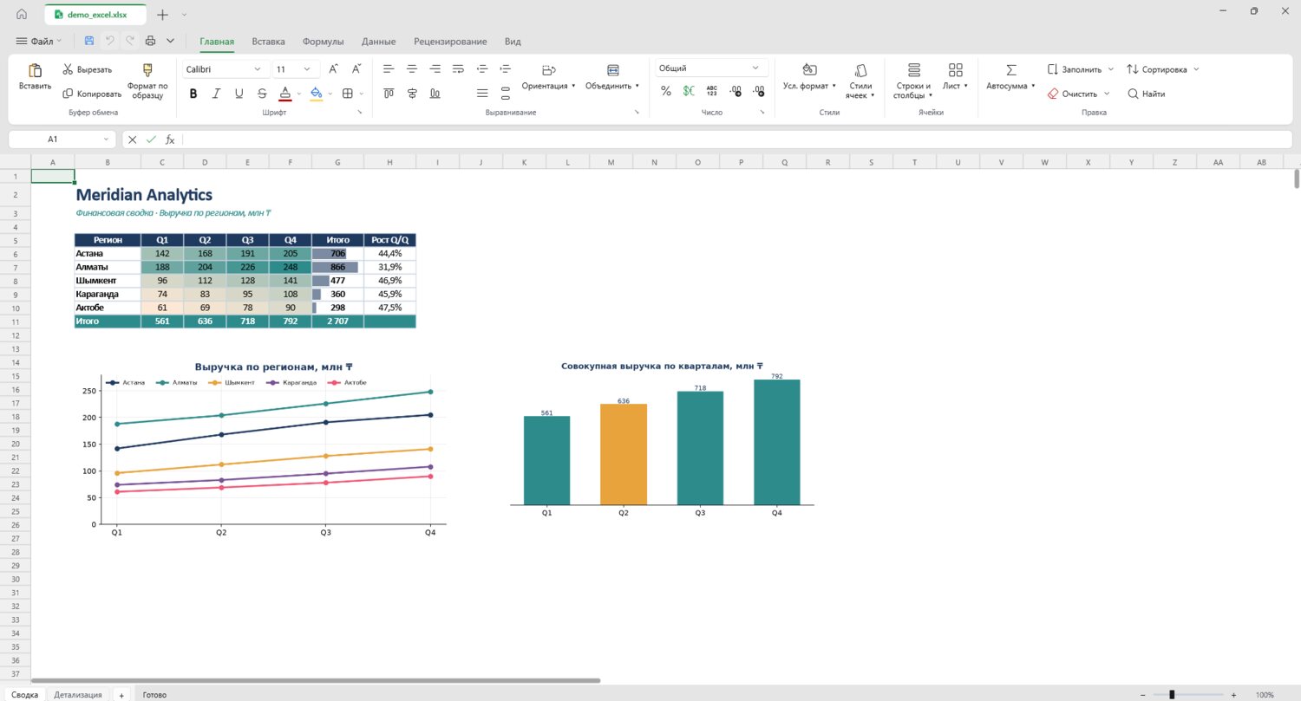Viewport: 1301px width, 701px height.
Task: Print the spreadsheet using the printer icon
Action: [151, 41]
